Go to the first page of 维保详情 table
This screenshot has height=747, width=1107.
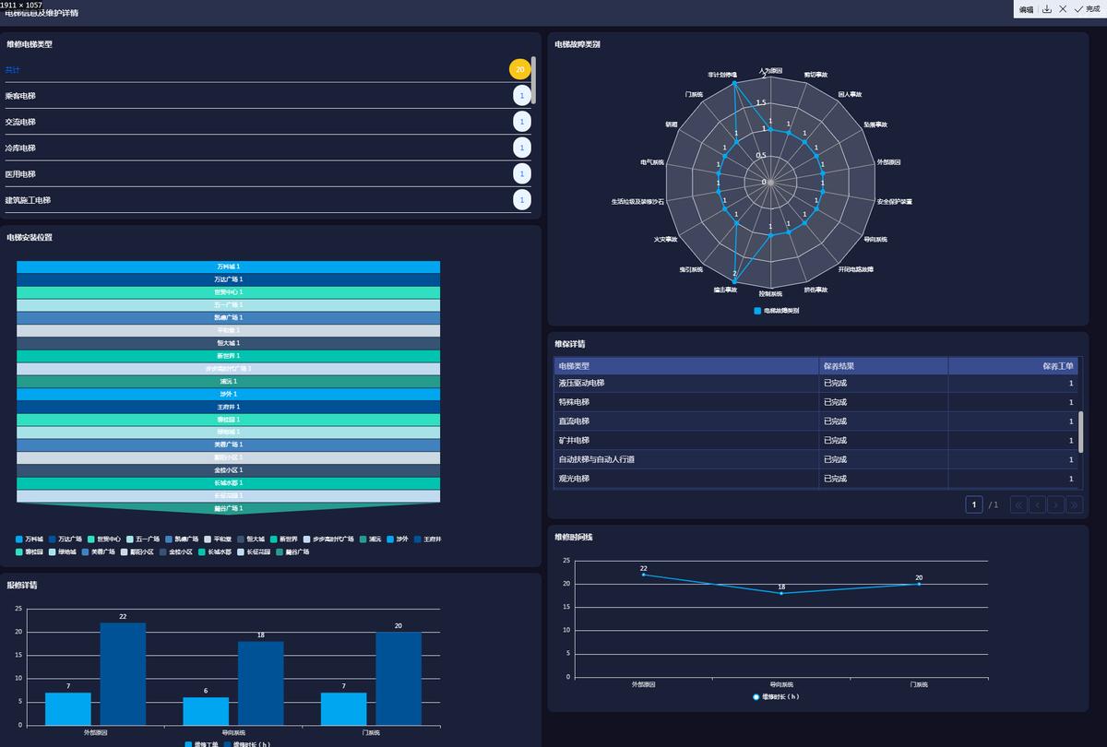tap(1018, 504)
